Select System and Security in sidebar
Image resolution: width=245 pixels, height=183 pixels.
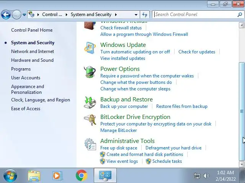pos(33,43)
